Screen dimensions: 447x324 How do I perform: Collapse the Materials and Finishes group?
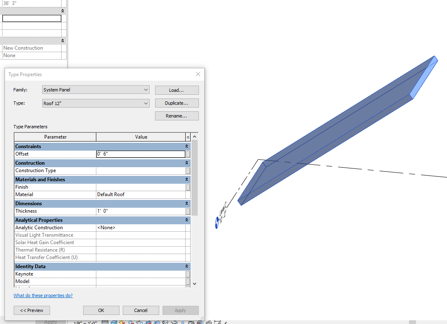pyautogui.click(x=187, y=180)
